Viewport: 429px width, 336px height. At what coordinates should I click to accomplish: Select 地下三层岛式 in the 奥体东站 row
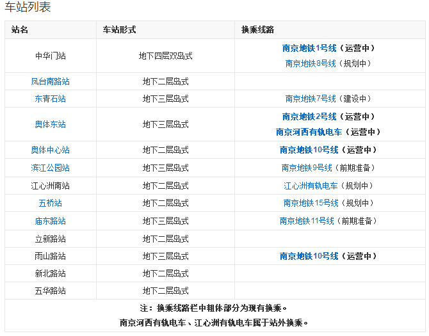pyautogui.click(x=166, y=124)
